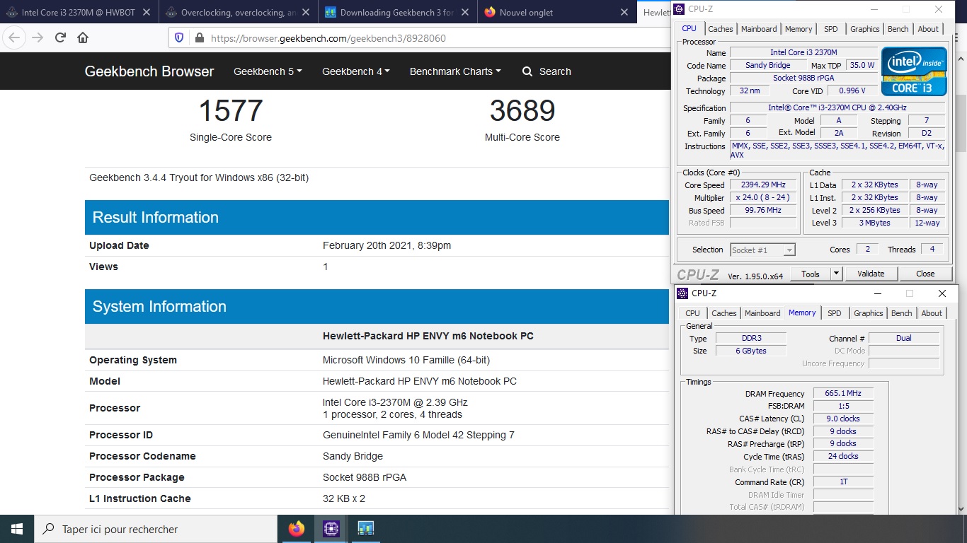Go back using Firefox back arrow

15,38
